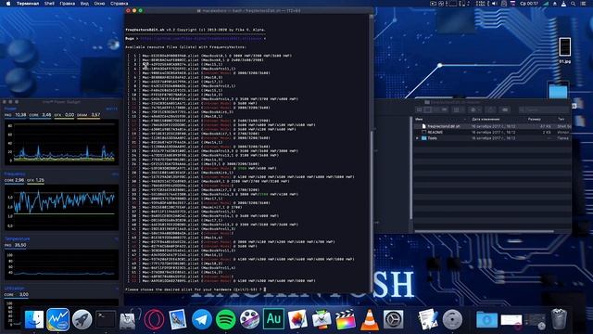Click the Finder horizontal scrollbar
Image resolution: width=593 pixels, height=334 pixels.
484,231
